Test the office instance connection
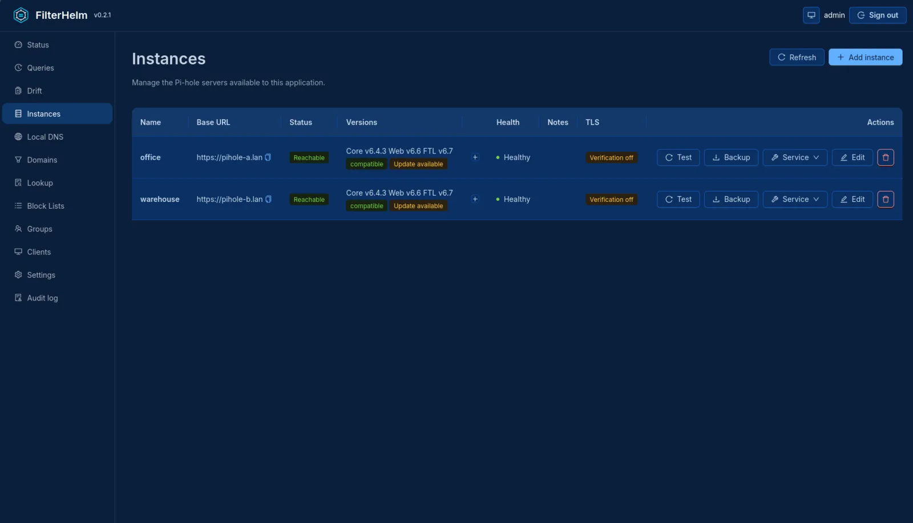This screenshot has height=523, width=913. 678,157
